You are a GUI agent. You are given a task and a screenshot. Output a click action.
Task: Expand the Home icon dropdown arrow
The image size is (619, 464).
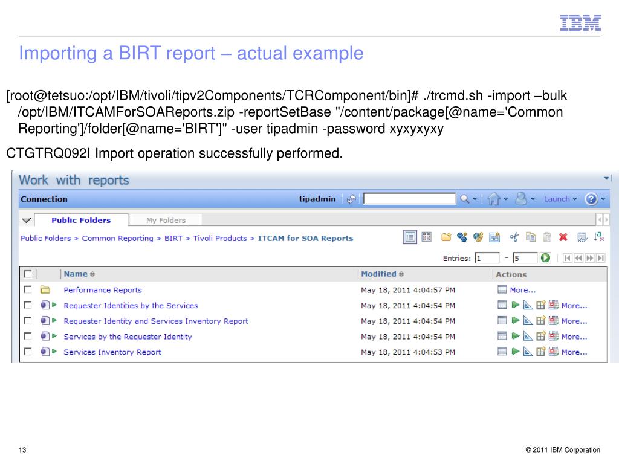506,199
